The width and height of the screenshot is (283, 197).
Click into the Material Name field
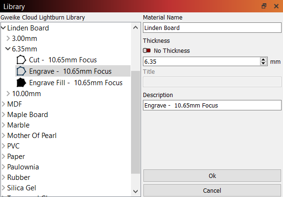tap(212, 28)
